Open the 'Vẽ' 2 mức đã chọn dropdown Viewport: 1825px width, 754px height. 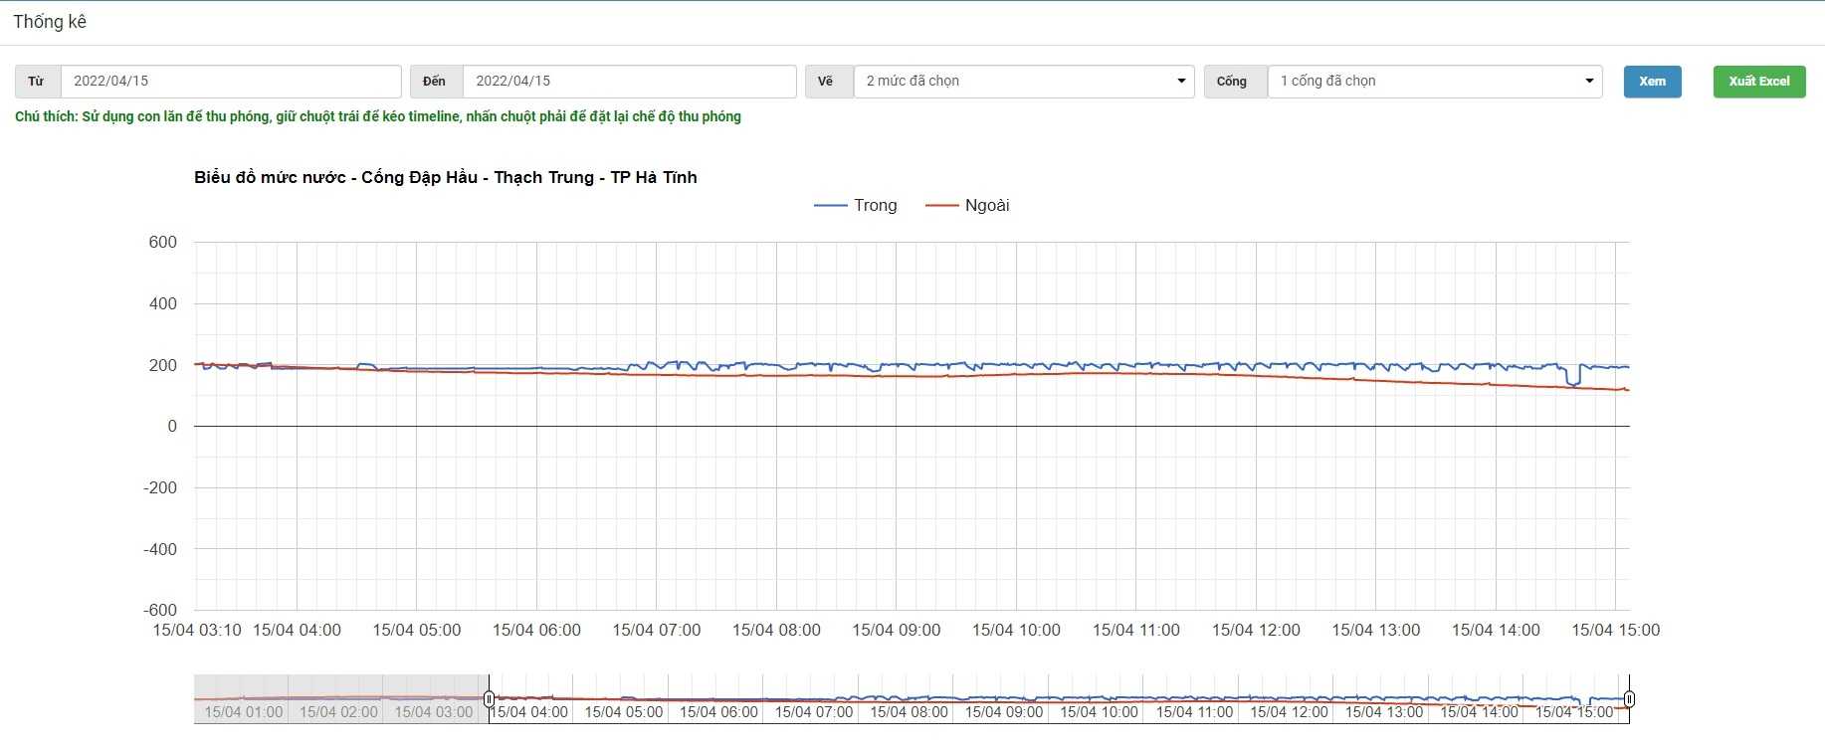coord(1024,82)
